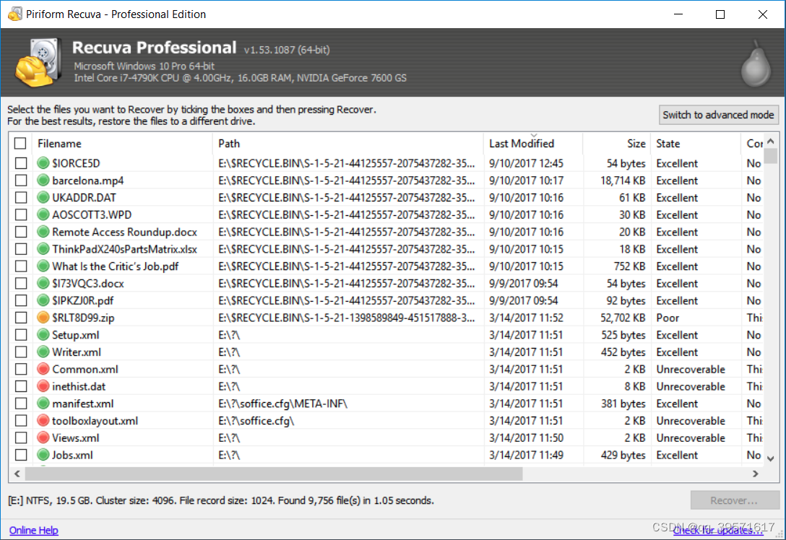Sort by the Last Modified column header
Image resolution: width=786 pixels, height=540 pixels.
(x=533, y=143)
